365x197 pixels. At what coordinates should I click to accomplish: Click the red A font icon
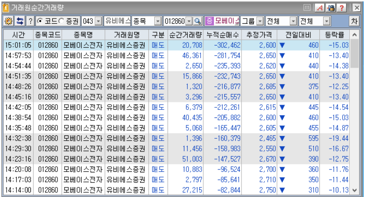tap(320, 8)
